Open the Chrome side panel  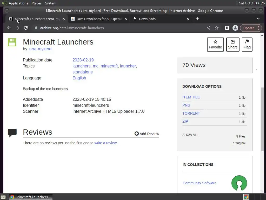[227, 28]
